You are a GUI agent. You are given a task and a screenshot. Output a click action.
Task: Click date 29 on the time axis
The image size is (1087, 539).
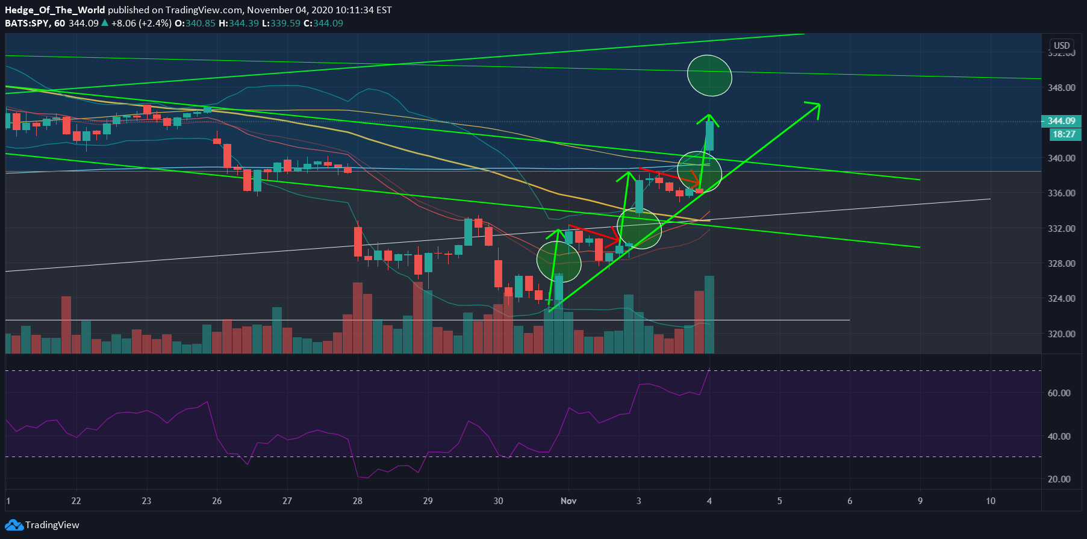428,501
